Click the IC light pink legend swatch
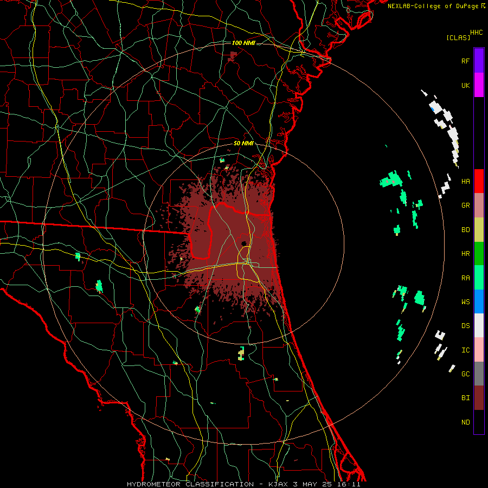The height and width of the screenshot is (488, 488). point(479,350)
